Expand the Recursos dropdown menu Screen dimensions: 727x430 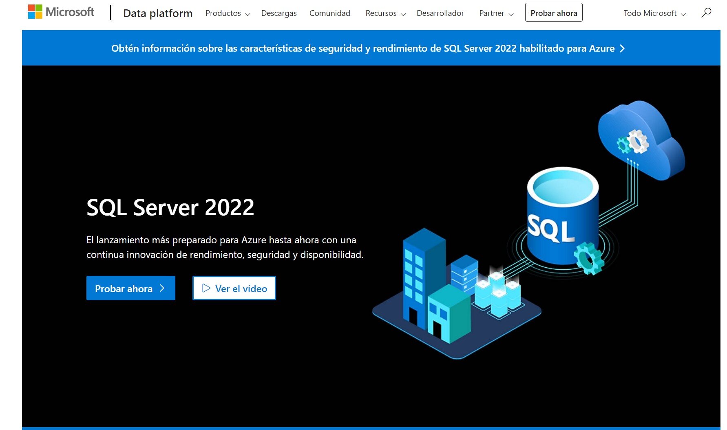(385, 13)
